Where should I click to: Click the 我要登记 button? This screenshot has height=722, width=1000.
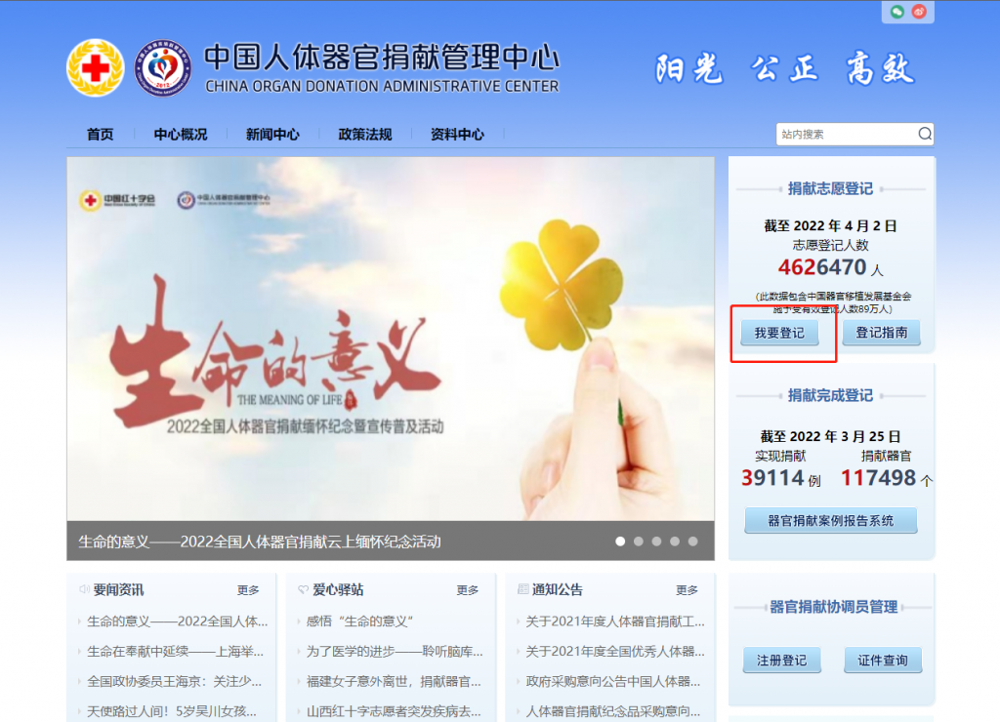pyautogui.click(x=779, y=333)
